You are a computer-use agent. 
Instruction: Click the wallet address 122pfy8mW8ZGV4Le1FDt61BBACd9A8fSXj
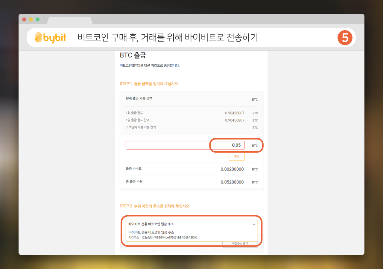pos(169,238)
